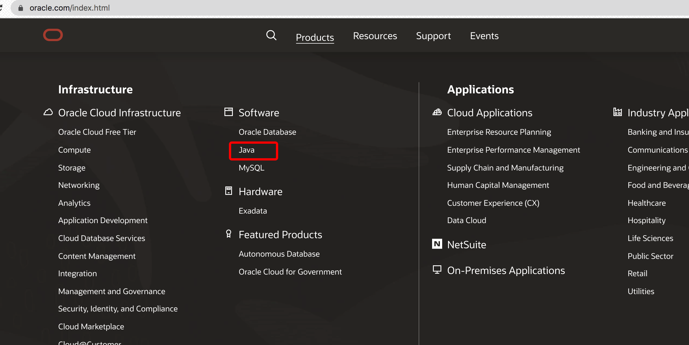Open Oracle Database link

pyautogui.click(x=267, y=132)
